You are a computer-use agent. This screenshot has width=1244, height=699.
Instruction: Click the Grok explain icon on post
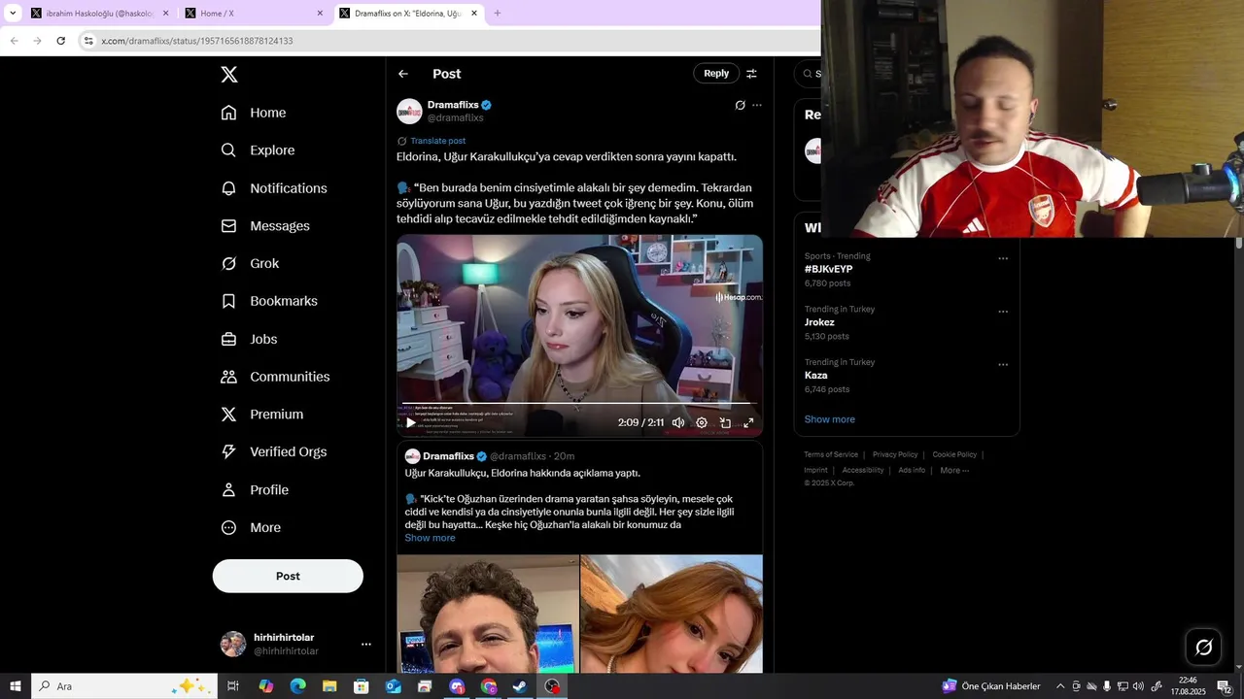coord(740,105)
